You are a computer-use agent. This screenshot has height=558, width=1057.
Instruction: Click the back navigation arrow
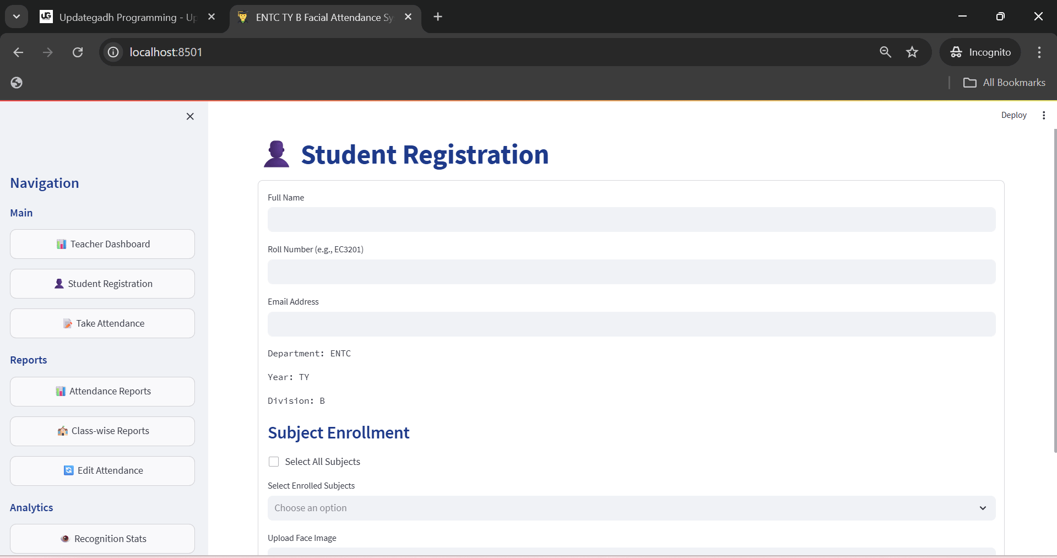point(18,52)
